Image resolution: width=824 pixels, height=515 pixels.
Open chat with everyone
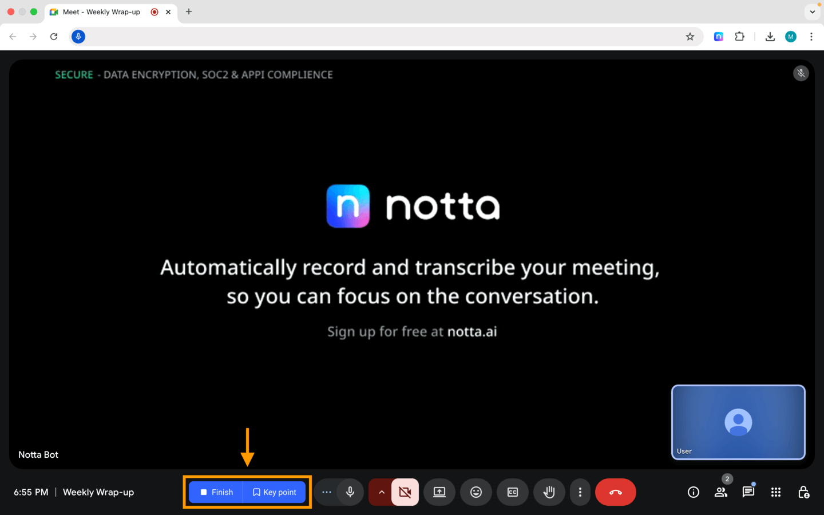click(748, 492)
